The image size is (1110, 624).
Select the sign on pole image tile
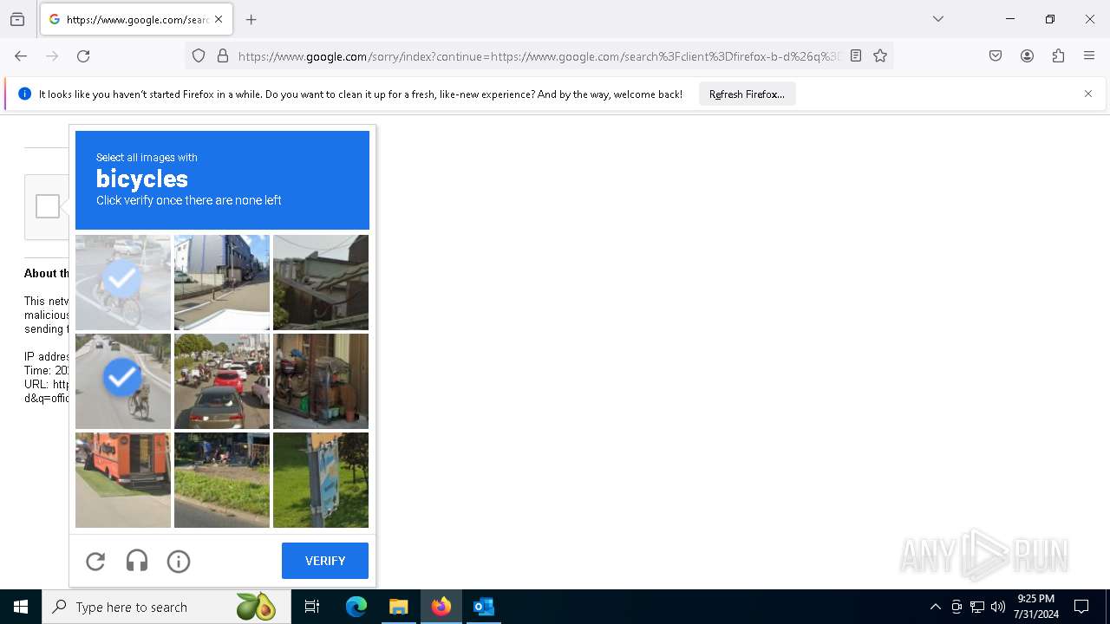[x=321, y=480]
